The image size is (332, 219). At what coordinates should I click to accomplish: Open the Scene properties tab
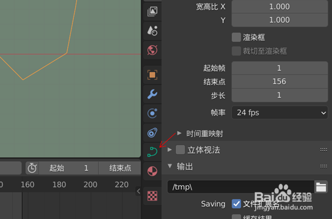[152, 31]
